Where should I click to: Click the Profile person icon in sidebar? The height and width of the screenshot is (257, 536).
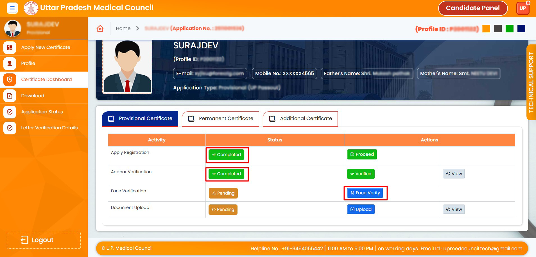[x=10, y=64]
